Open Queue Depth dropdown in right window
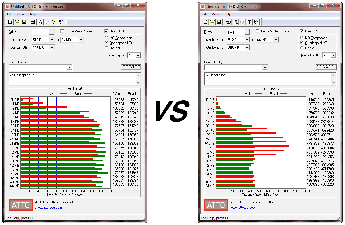Screen dimensions: 345x225 click(333, 56)
